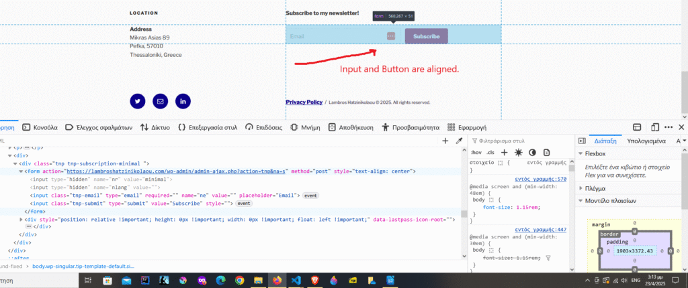
Task: Expand the Πλέγμα grid section
Action: point(580,189)
